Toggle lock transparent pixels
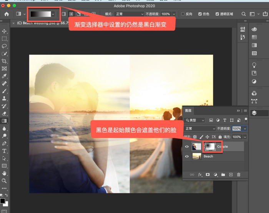 tap(195, 137)
